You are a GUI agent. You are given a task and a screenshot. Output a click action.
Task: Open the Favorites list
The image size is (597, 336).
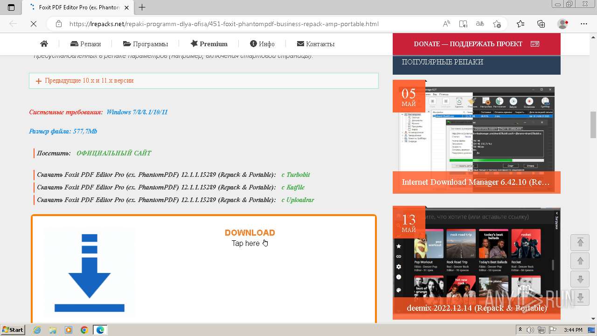click(x=521, y=24)
